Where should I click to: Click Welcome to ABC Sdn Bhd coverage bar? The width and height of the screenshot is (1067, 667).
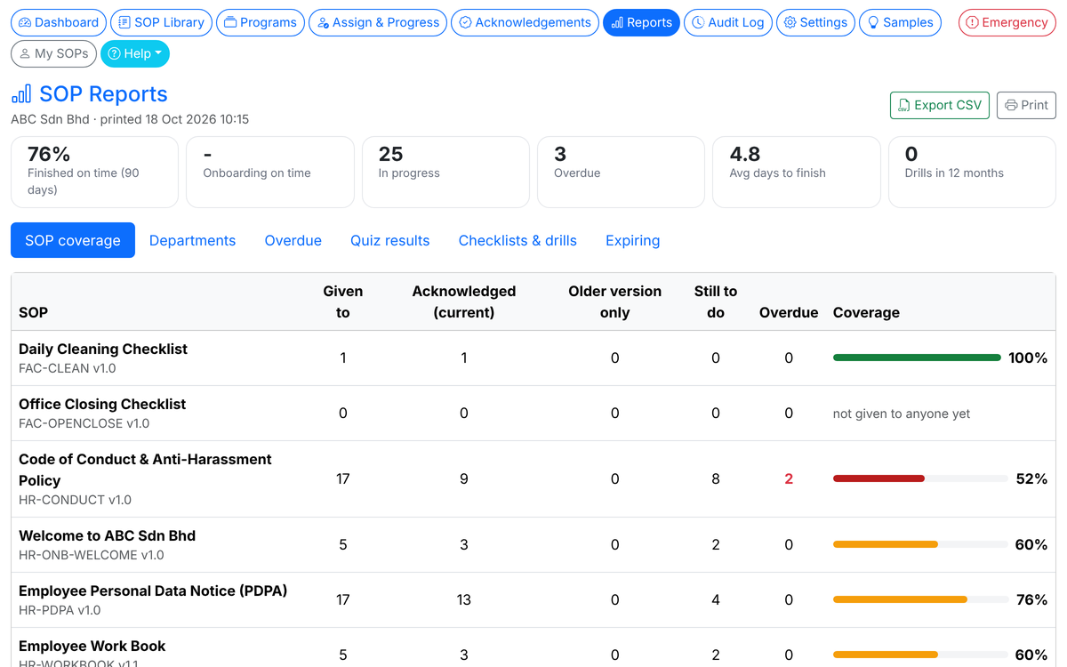886,544
